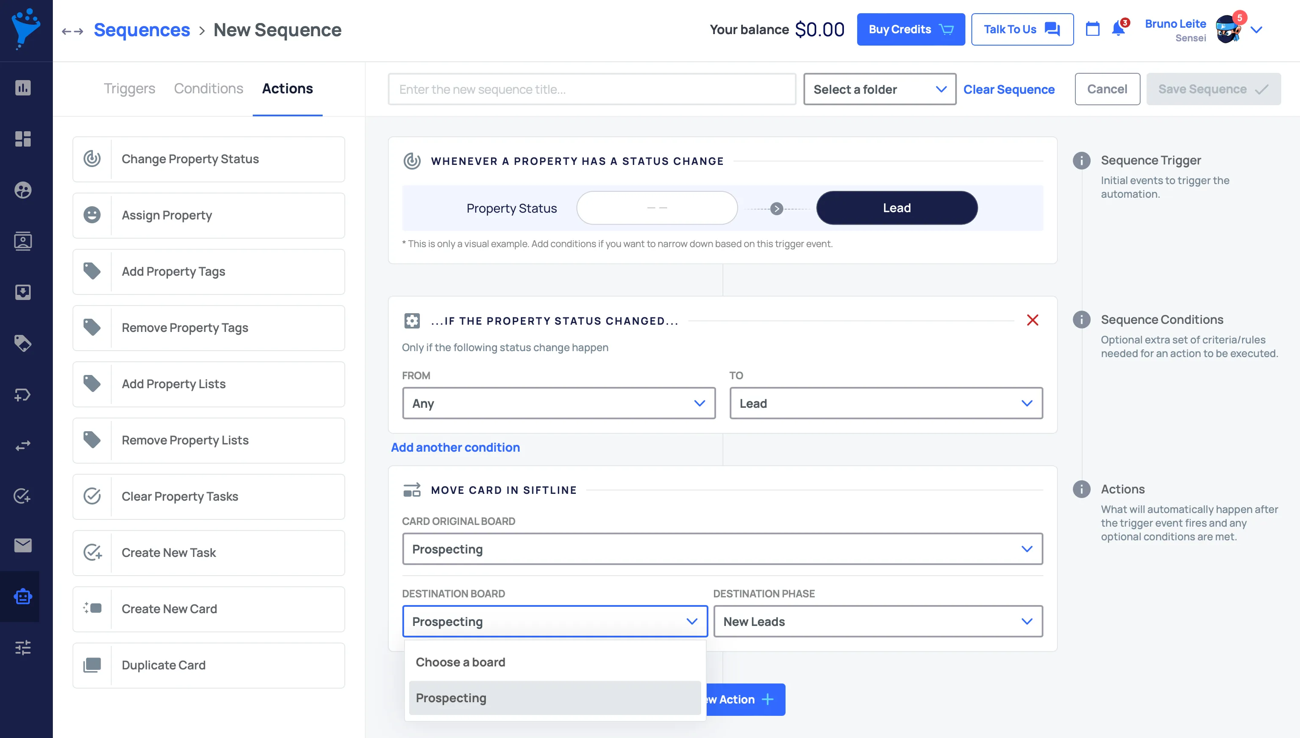Expand the FROM status dropdown set to Any
Viewport: 1300px width, 738px height.
click(x=558, y=404)
